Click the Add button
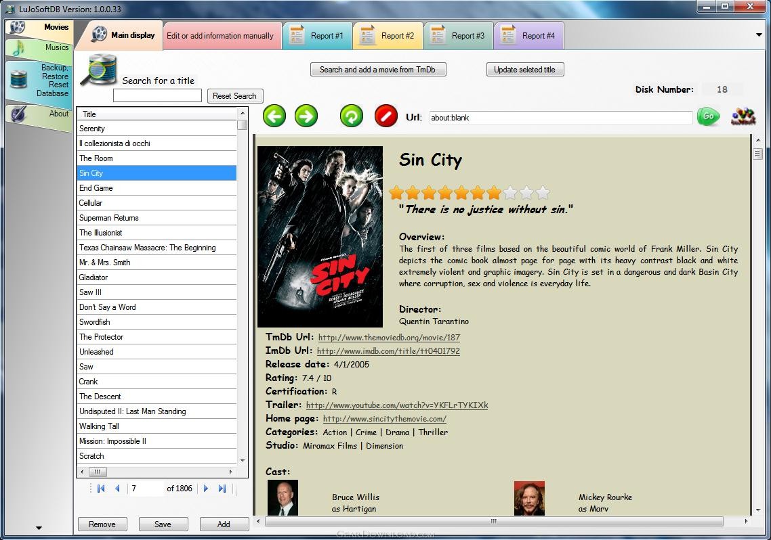Viewport: 771px width, 540px height. (224, 524)
